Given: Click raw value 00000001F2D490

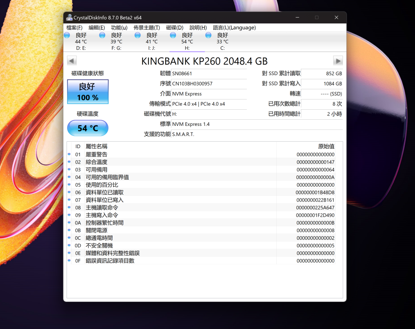Looking at the screenshot, I should tap(315, 215).
